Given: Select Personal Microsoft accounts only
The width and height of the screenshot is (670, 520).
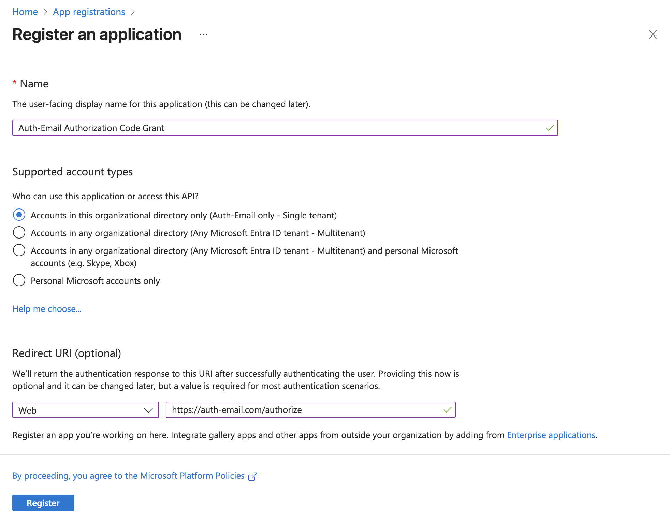Looking at the screenshot, I should coord(19,280).
